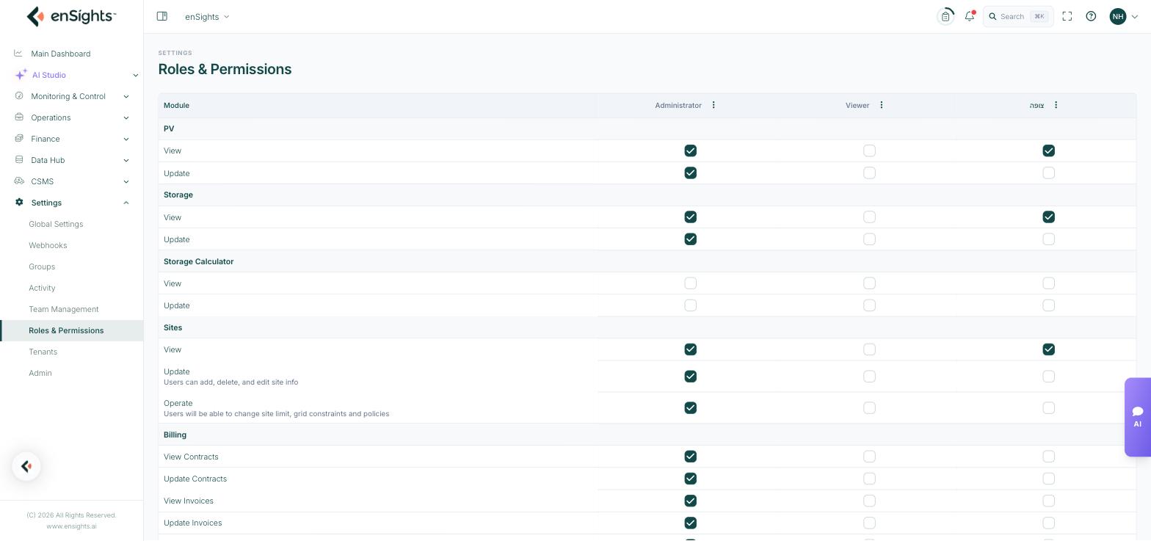
Task: Open the clipboard tasks icon
Action: click(945, 16)
